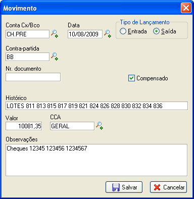Click the Histórico field with LOTES text
Screen dimensions: 194x199
(96, 106)
